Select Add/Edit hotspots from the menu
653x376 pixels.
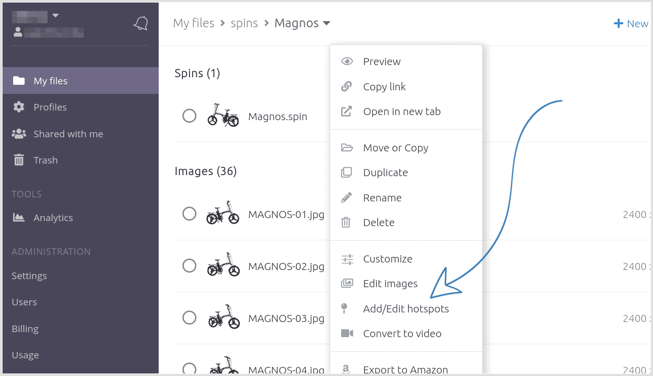click(406, 308)
